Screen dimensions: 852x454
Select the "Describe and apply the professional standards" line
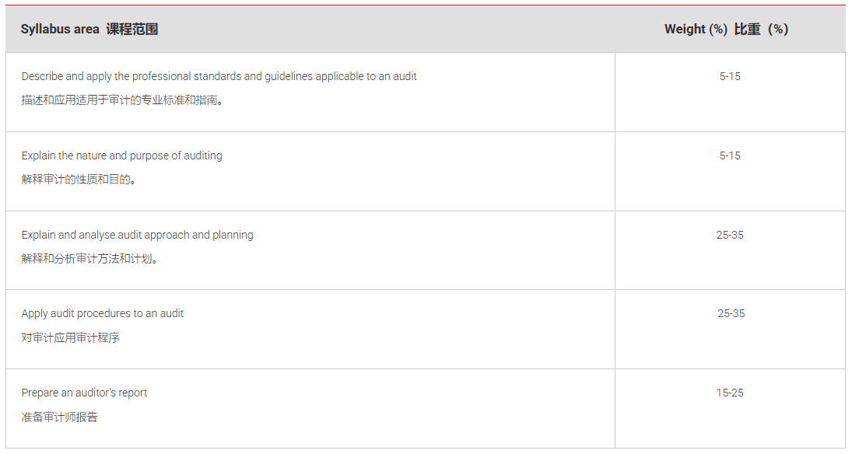tap(219, 76)
